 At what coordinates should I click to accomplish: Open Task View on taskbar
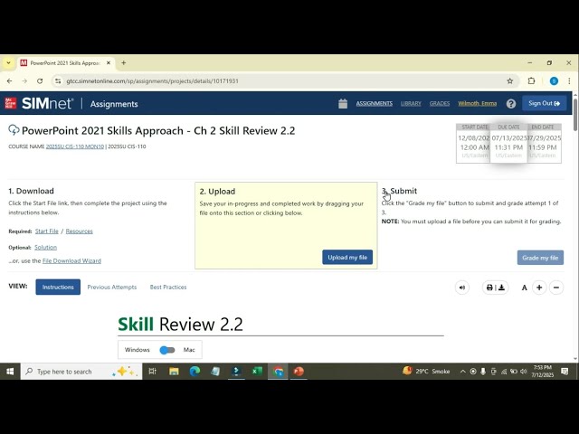[152, 372]
